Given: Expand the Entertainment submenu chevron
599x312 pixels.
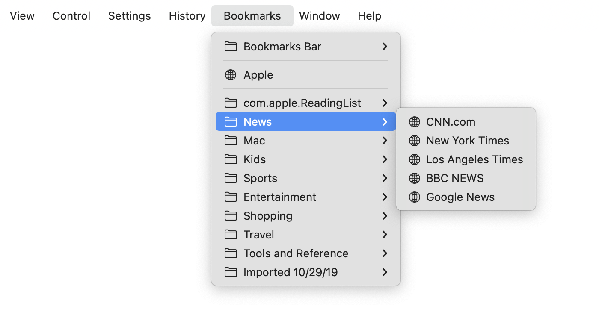Looking at the screenshot, I should point(384,197).
